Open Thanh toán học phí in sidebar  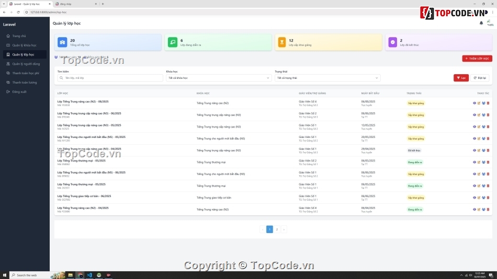pos(25,73)
